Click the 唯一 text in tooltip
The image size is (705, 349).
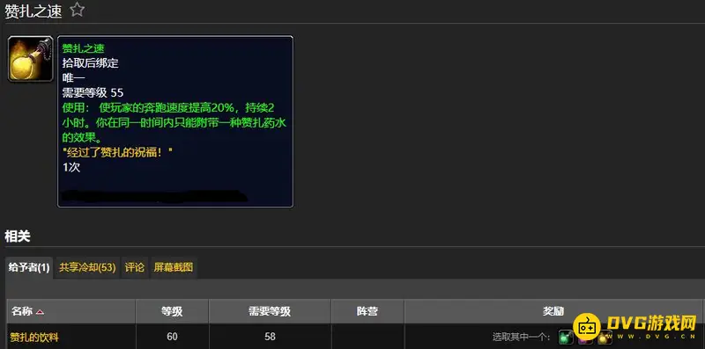pyautogui.click(x=73, y=78)
